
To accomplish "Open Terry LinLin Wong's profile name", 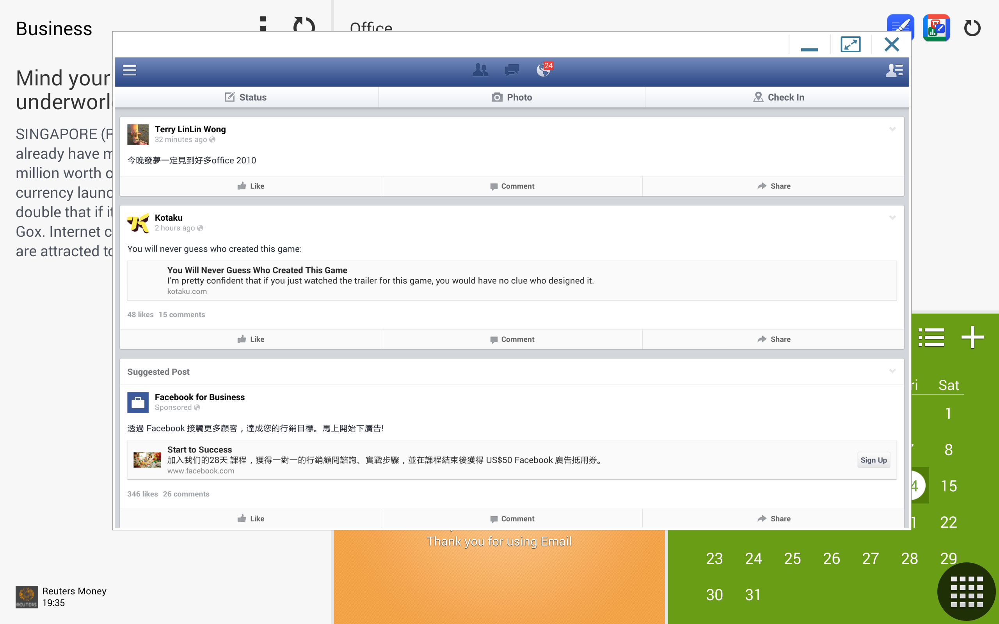I will 190,129.
